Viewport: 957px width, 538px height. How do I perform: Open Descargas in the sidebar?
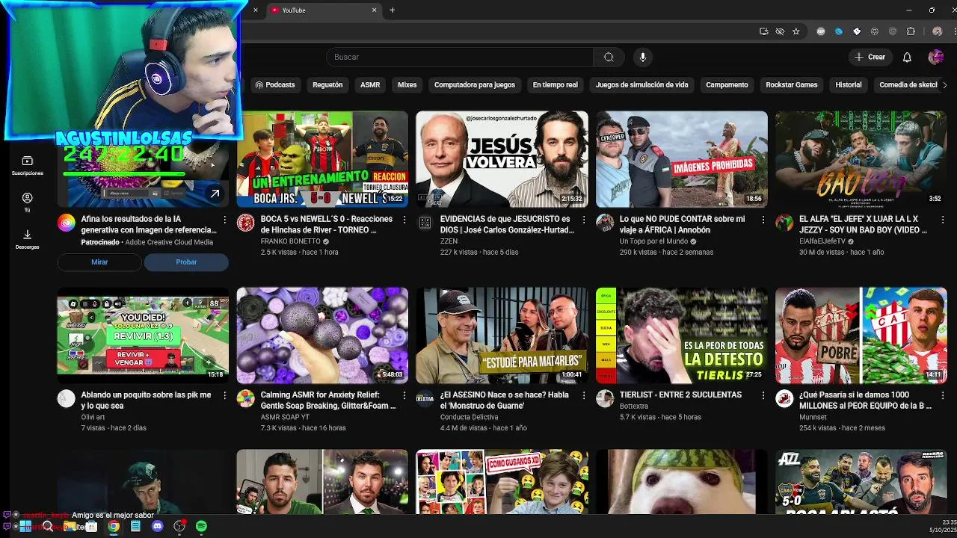point(27,239)
